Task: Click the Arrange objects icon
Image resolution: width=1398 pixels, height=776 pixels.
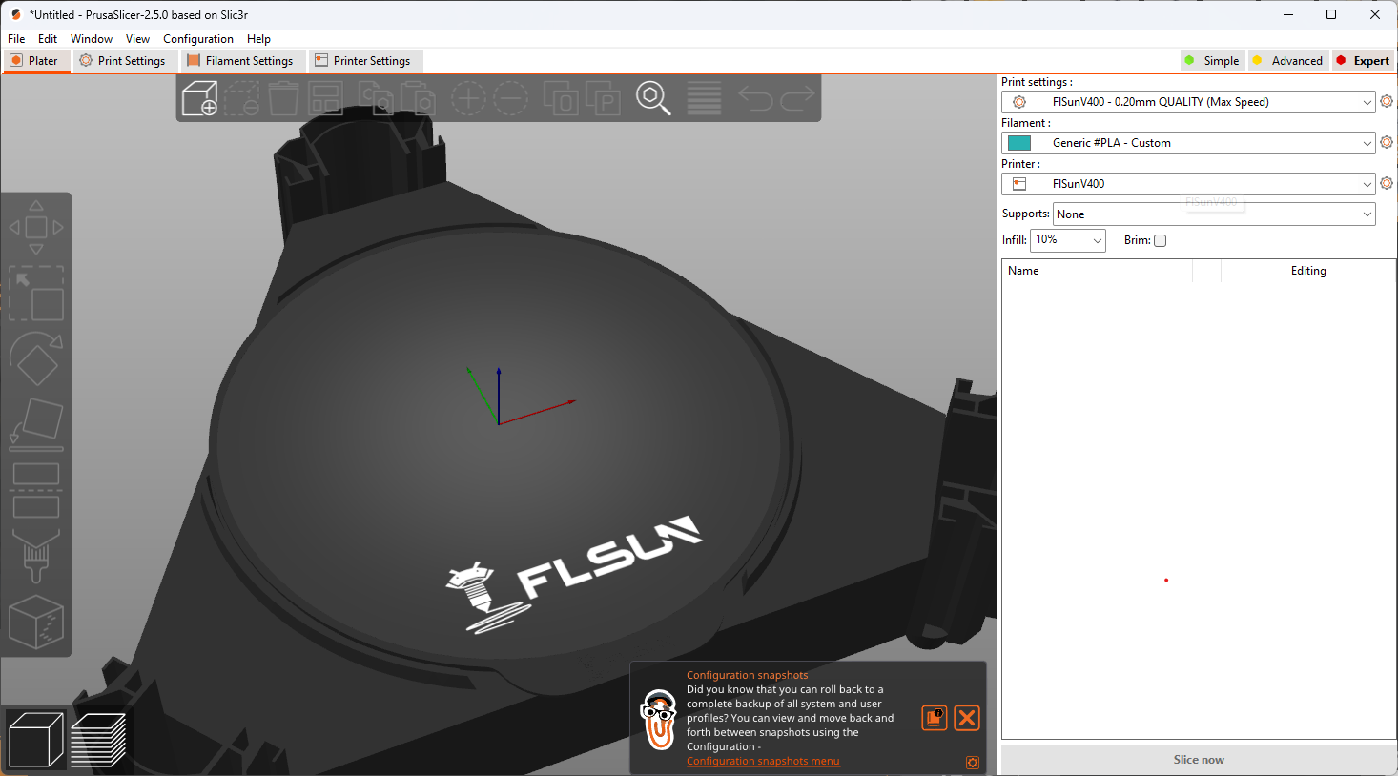Action: click(325, 98)
